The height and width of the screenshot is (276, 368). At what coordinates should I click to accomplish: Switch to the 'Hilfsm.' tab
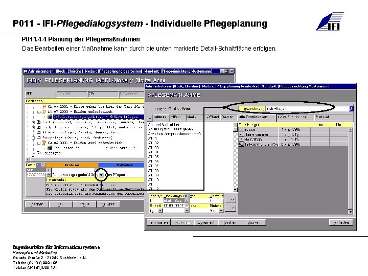177,117
